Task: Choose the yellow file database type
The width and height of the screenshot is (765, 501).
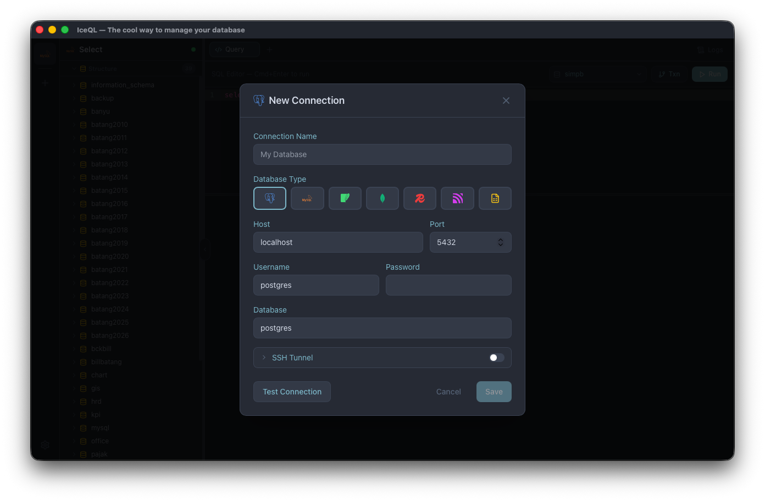Action: click(495, 198)
